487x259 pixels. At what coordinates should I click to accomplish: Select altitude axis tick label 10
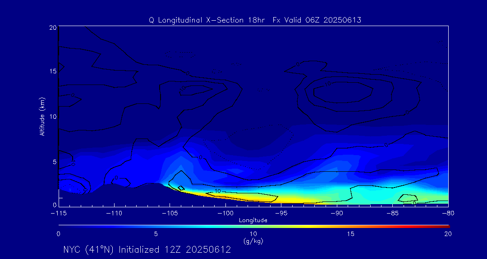pos(52,116)
